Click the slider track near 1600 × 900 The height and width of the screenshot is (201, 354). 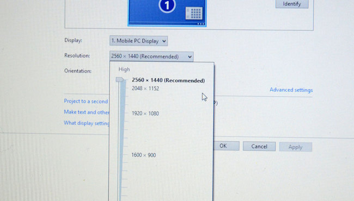(121, 155)
